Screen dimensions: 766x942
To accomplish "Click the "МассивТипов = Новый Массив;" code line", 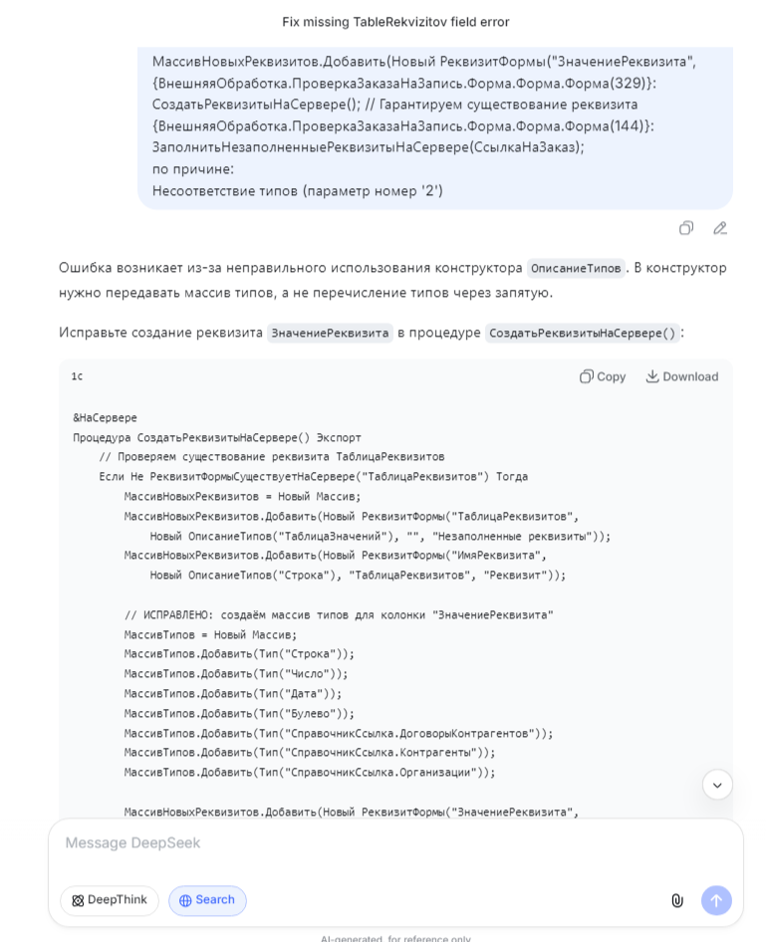I will pyautogui.click(x=210, y=634).
